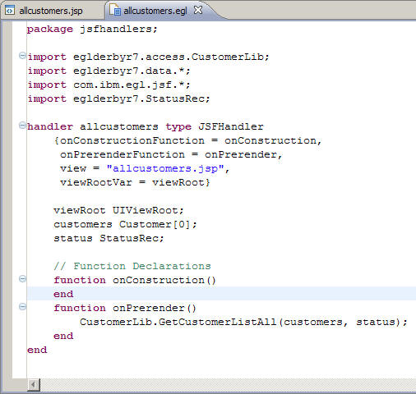
Task: Switch to the allcustomers.jsp tab
Action: tap(51, 11)
